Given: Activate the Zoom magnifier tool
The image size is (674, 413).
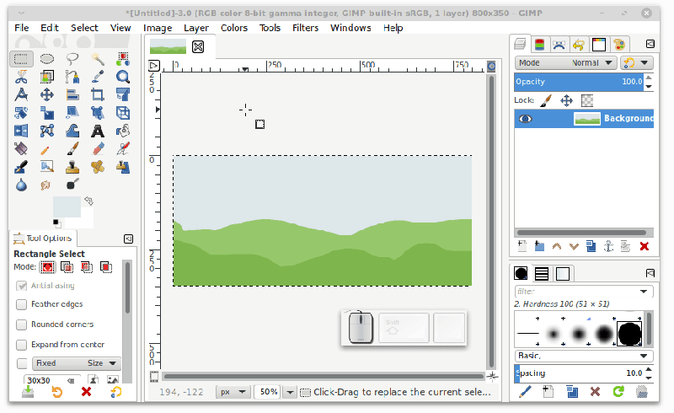Looking at the screenshot, I should [x=123, y=77].
